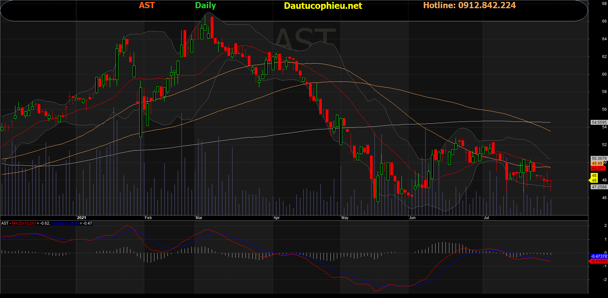Screen dimensions: 608x298
Task: Click the 62 price axis label
Action: coord(604,57)
